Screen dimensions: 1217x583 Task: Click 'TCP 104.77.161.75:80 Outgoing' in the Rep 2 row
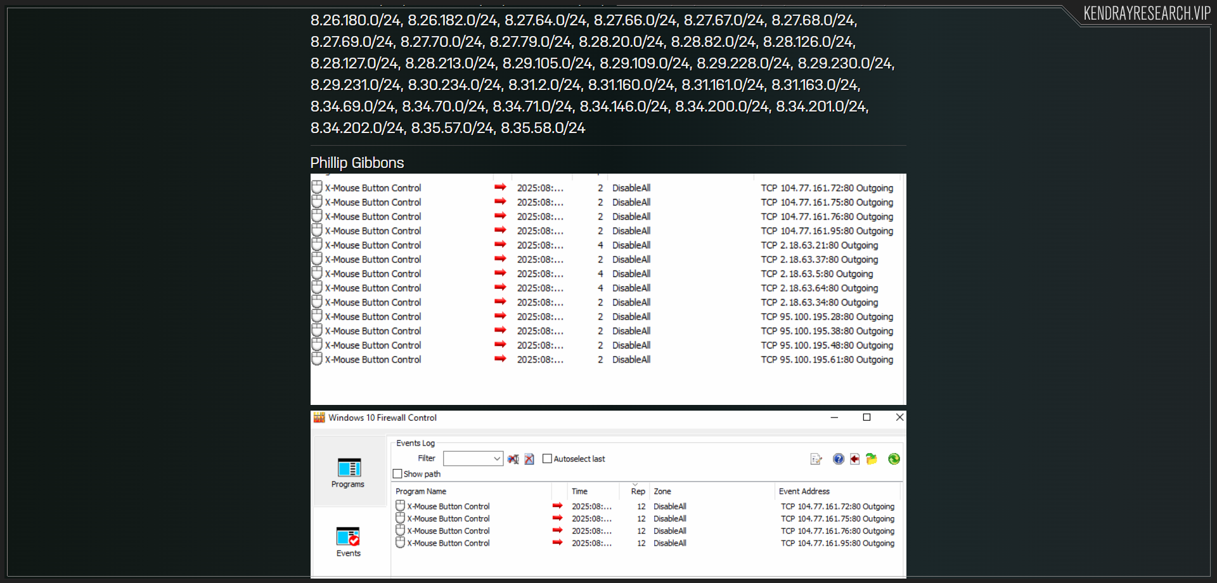click(x=827, y=203)
